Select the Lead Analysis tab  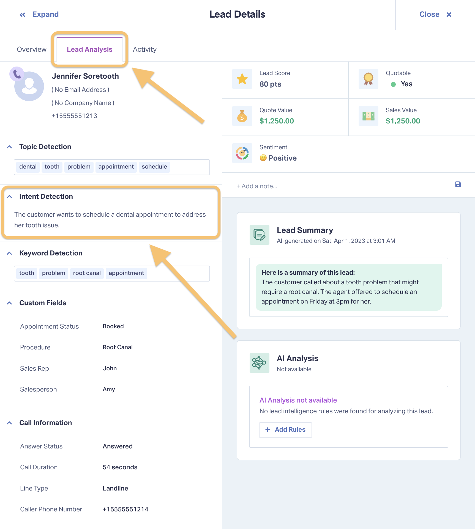[90, 49]
